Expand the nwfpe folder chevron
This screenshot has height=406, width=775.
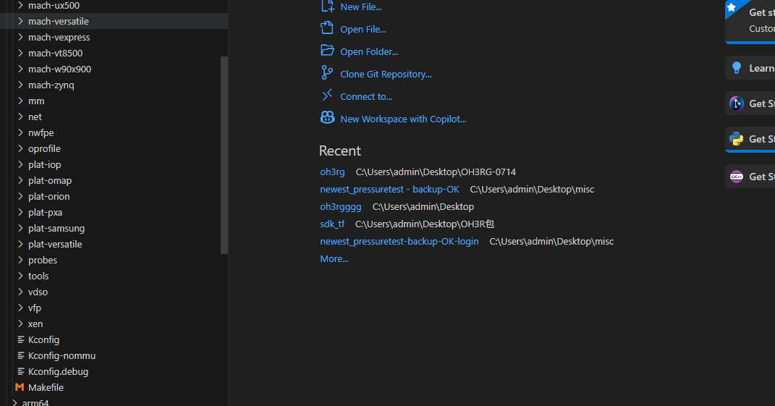(x=20, y=132)
